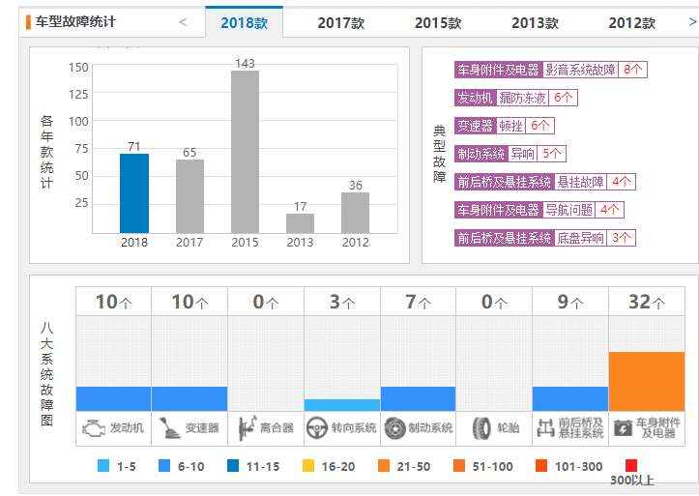This screenshot has height=496, width=699.
Task: Click the blue engine fault bar
Action: click(113, 399)
